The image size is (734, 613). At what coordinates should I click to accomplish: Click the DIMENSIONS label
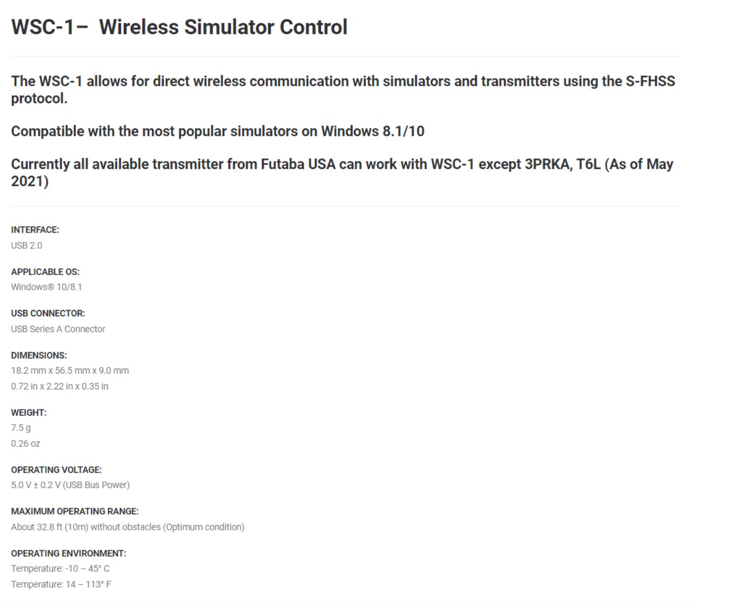point(39,355)
